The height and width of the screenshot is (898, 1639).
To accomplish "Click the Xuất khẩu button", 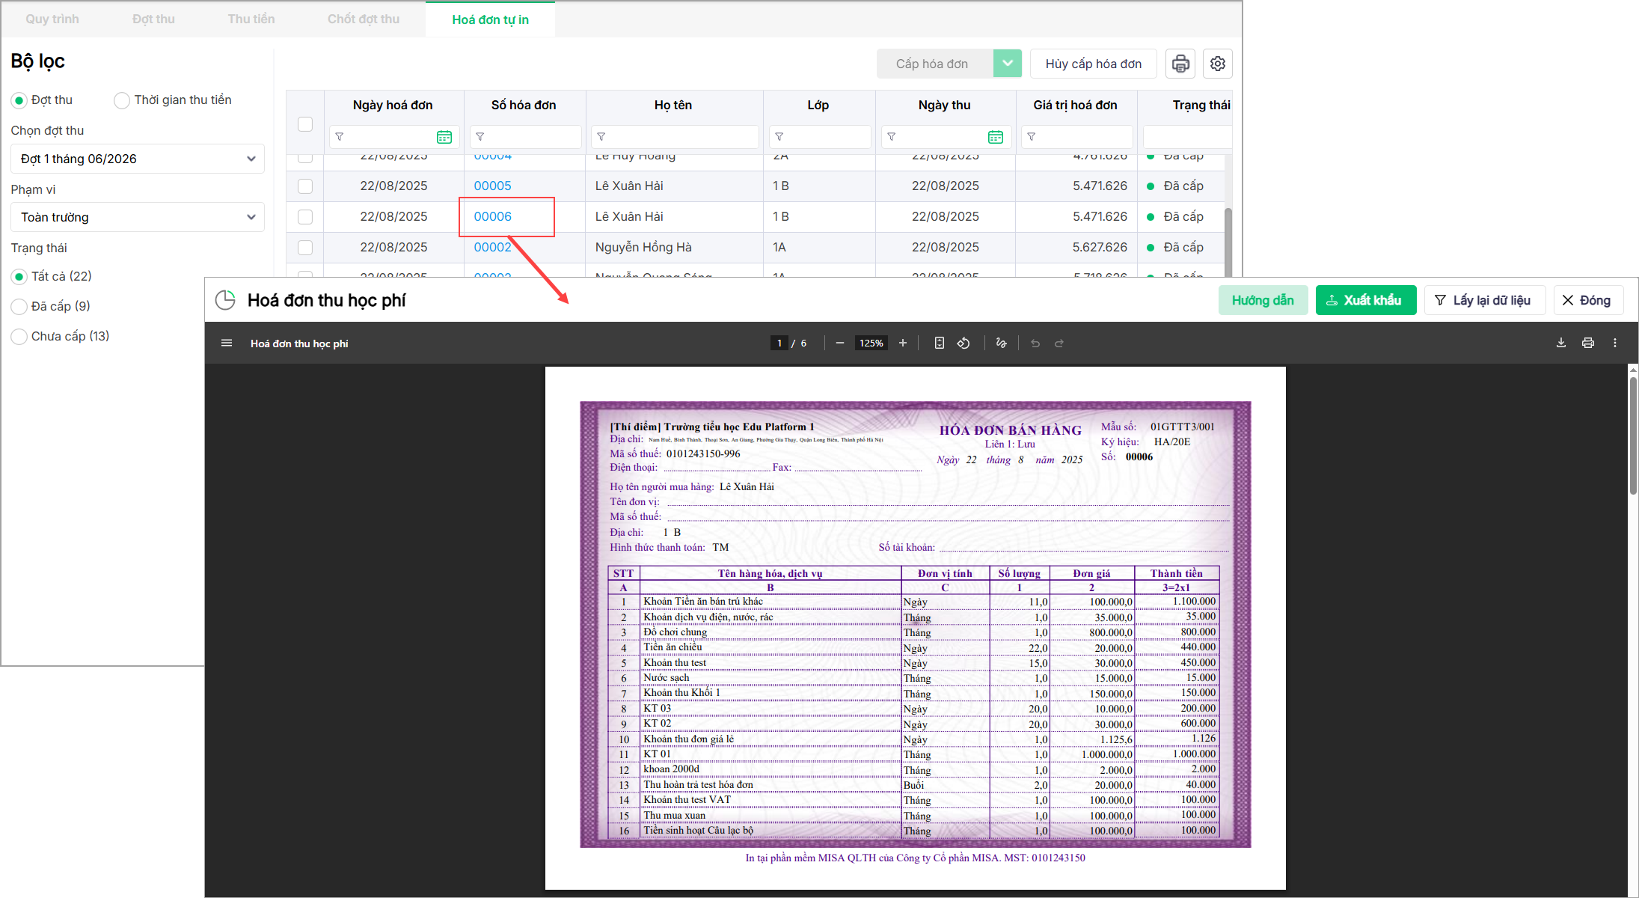I will [x=1365, y=300].
